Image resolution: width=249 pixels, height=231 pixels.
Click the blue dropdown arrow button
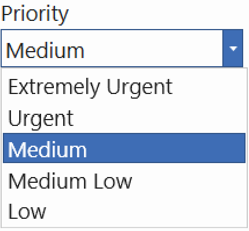(x=233, y=48)
